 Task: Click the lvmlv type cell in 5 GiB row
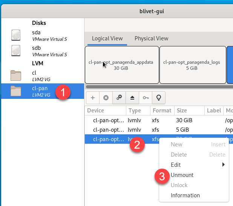[x=134, y=130]
